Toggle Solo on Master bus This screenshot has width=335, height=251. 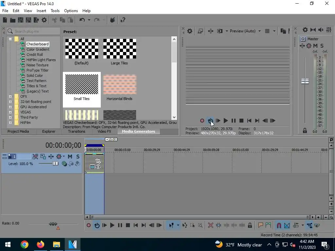(322, 46)
